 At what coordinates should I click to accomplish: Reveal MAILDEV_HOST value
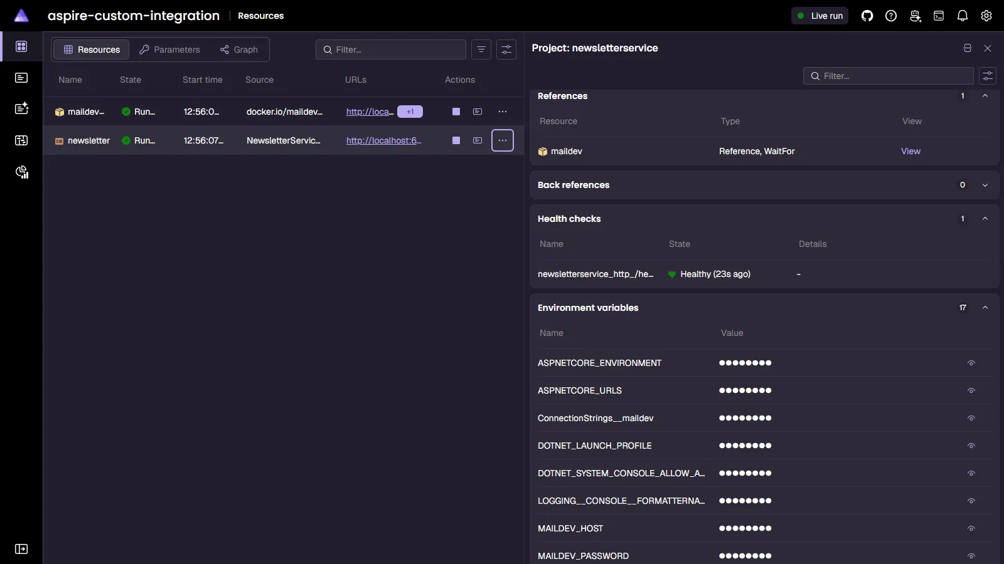[971, 528]
